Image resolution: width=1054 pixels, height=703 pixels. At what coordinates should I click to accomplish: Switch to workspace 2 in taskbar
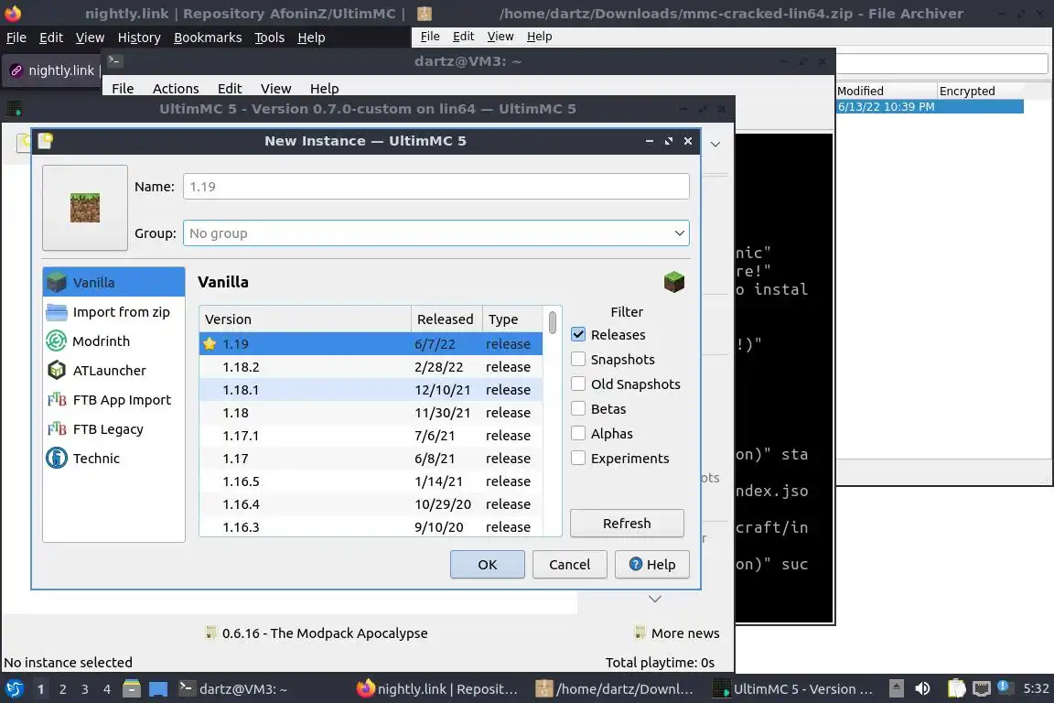[x=62, y=689]
